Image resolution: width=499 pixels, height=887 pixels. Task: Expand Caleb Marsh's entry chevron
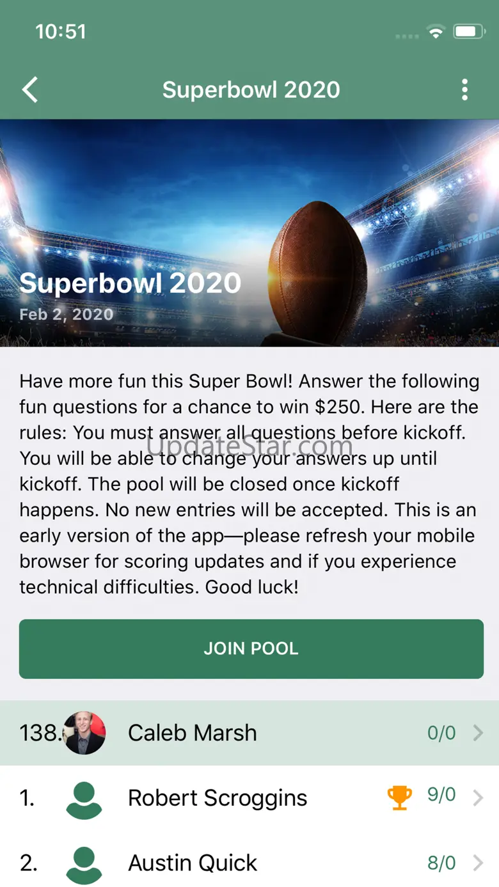click(478, 733)
